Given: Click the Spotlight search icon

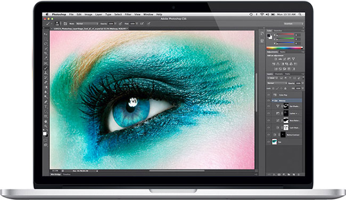Looking at the screenshot, I should tap(300, 14).
